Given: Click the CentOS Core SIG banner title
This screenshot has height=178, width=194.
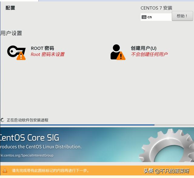Looking at the screenshot, I should point(29,137).
